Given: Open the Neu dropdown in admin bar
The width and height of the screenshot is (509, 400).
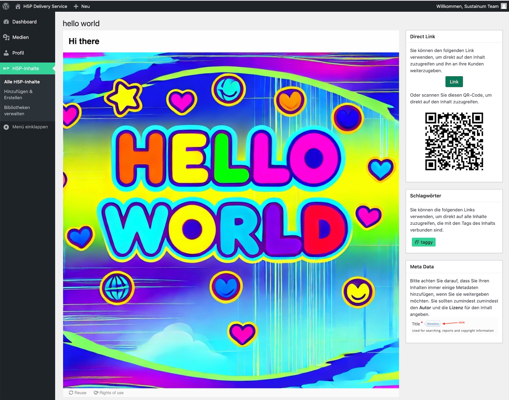Looking at the screenshot, I should 85,6.
